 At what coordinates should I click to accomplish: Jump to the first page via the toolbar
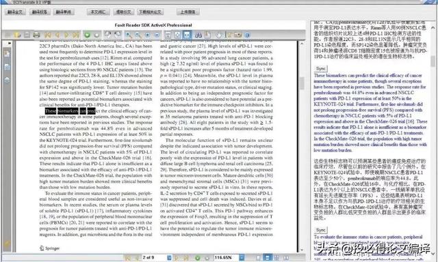(x=47, y=35)
